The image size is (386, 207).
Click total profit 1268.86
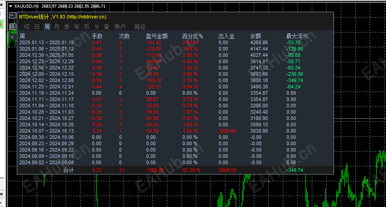pos(155,170)
